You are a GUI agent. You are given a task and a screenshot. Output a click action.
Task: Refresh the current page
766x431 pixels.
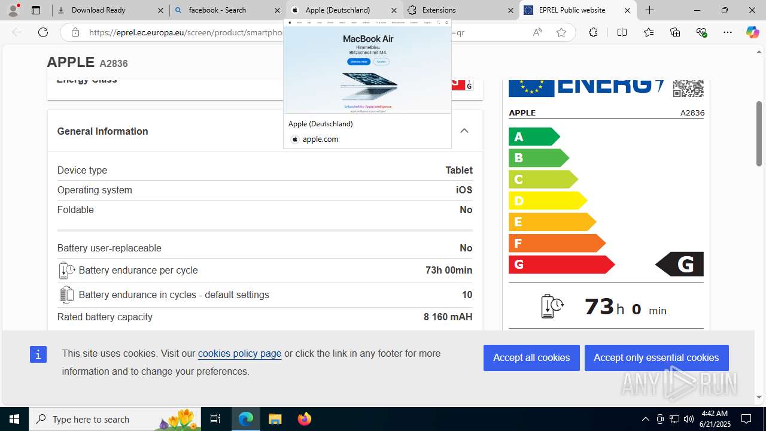pos(43,32)
